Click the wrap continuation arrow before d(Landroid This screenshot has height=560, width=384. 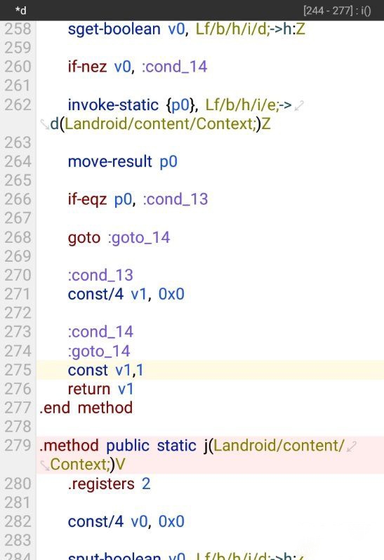coord(45,124)
